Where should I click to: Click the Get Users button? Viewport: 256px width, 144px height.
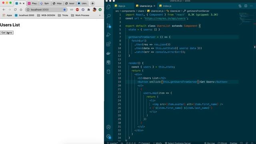[7, 33]
